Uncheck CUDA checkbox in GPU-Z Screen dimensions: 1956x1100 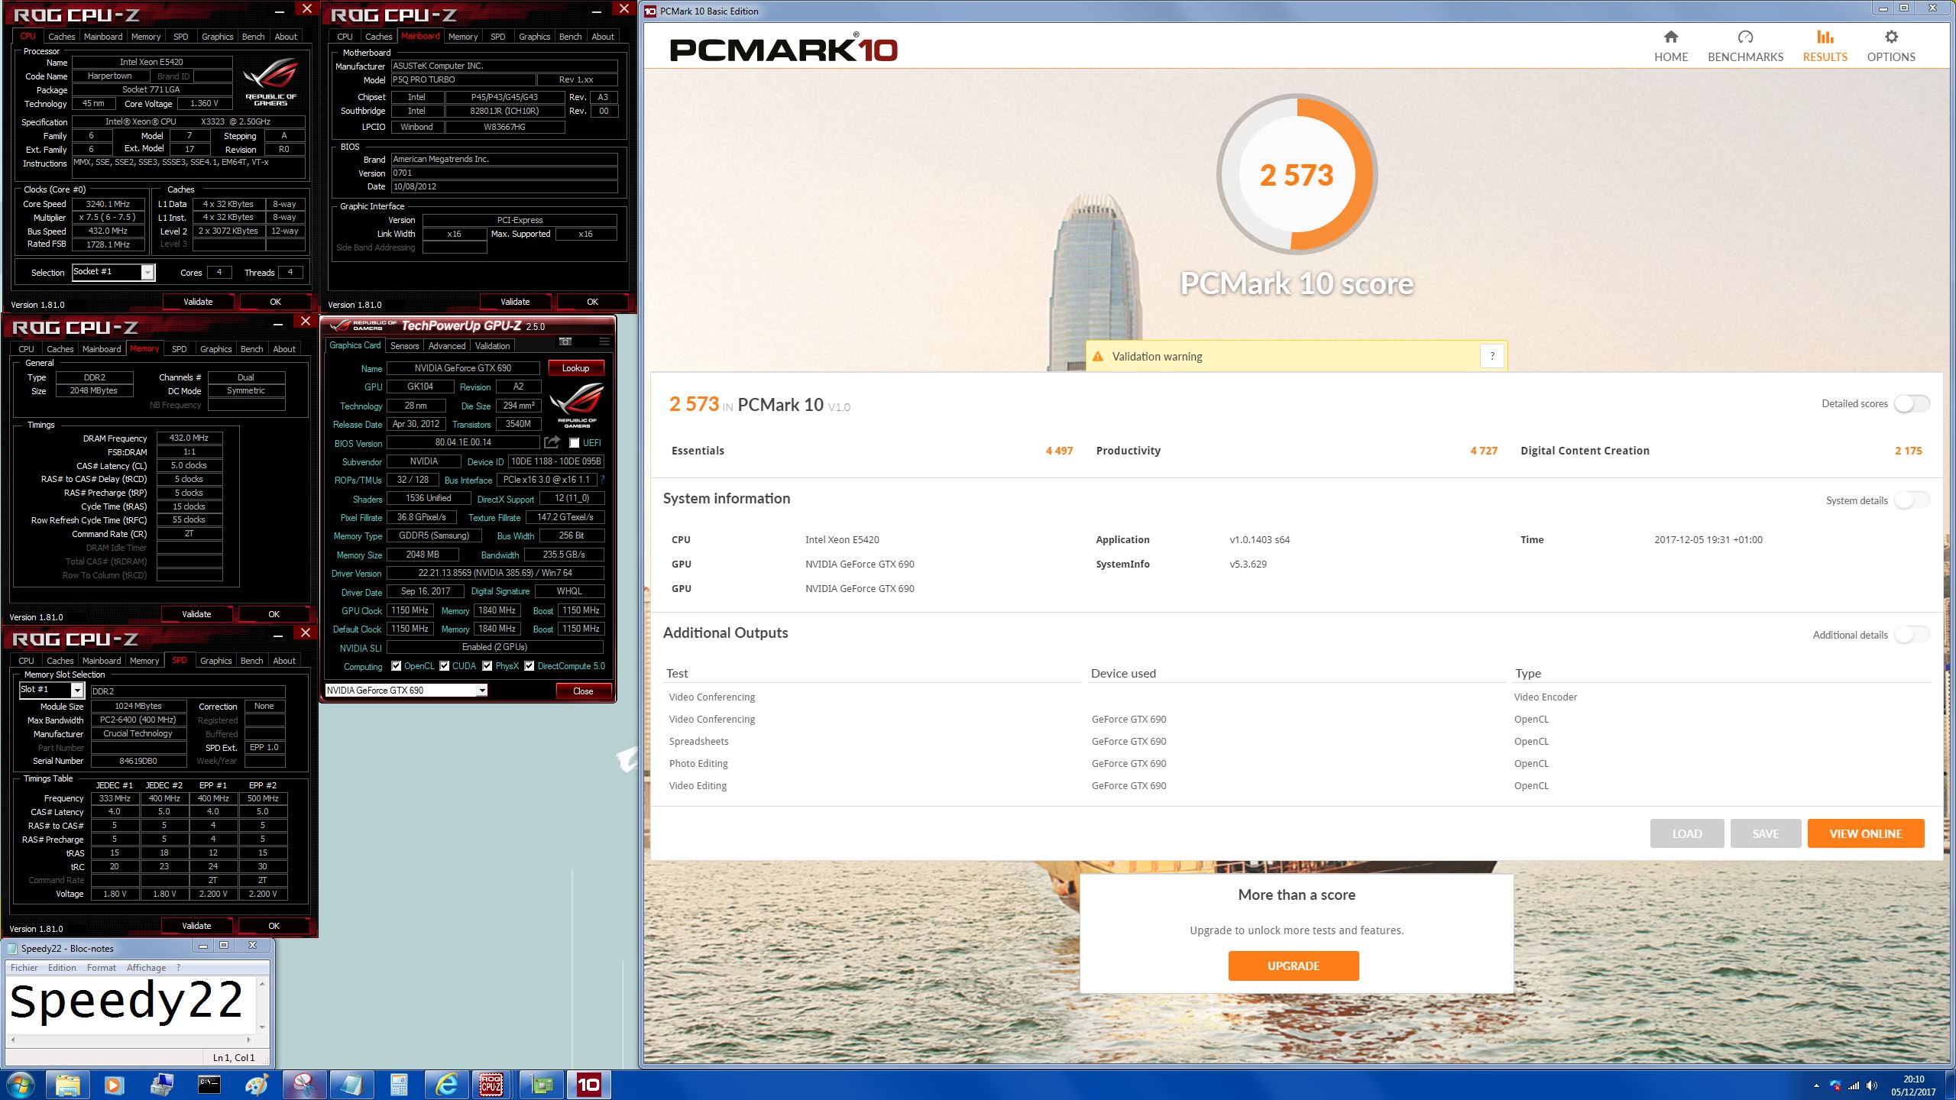[444, 666]
